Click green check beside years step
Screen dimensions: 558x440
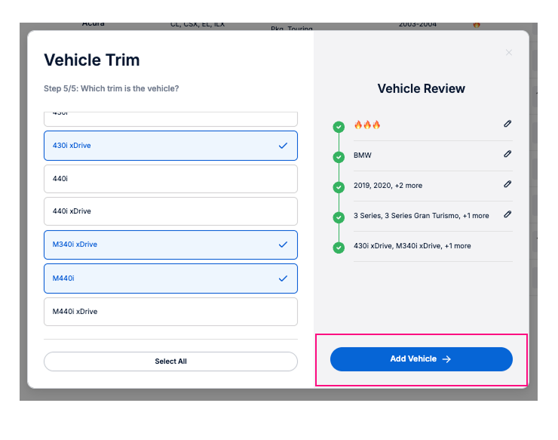pyautogui.click(x=339, y=187)
